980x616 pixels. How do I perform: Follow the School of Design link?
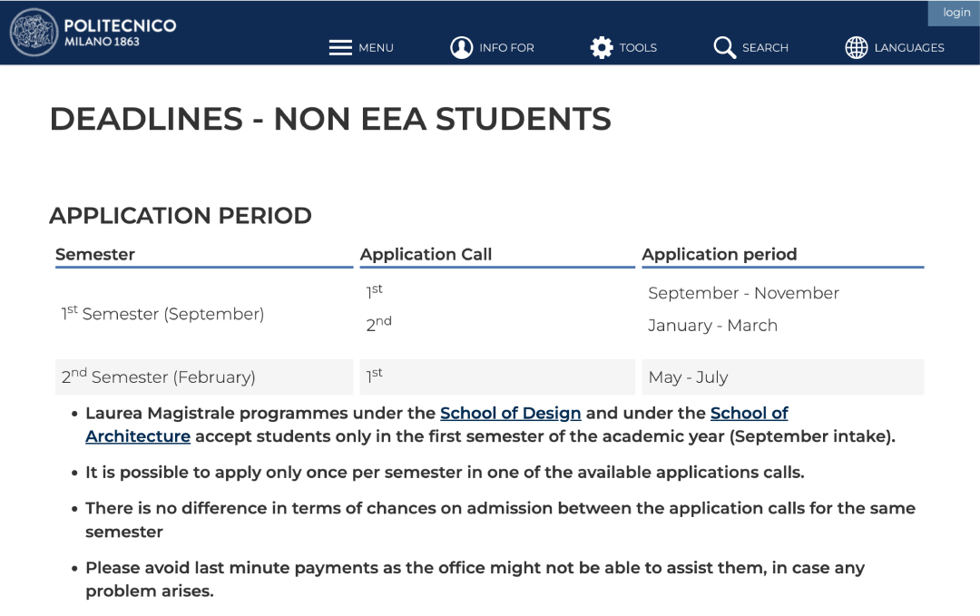[x=510, y=414]
